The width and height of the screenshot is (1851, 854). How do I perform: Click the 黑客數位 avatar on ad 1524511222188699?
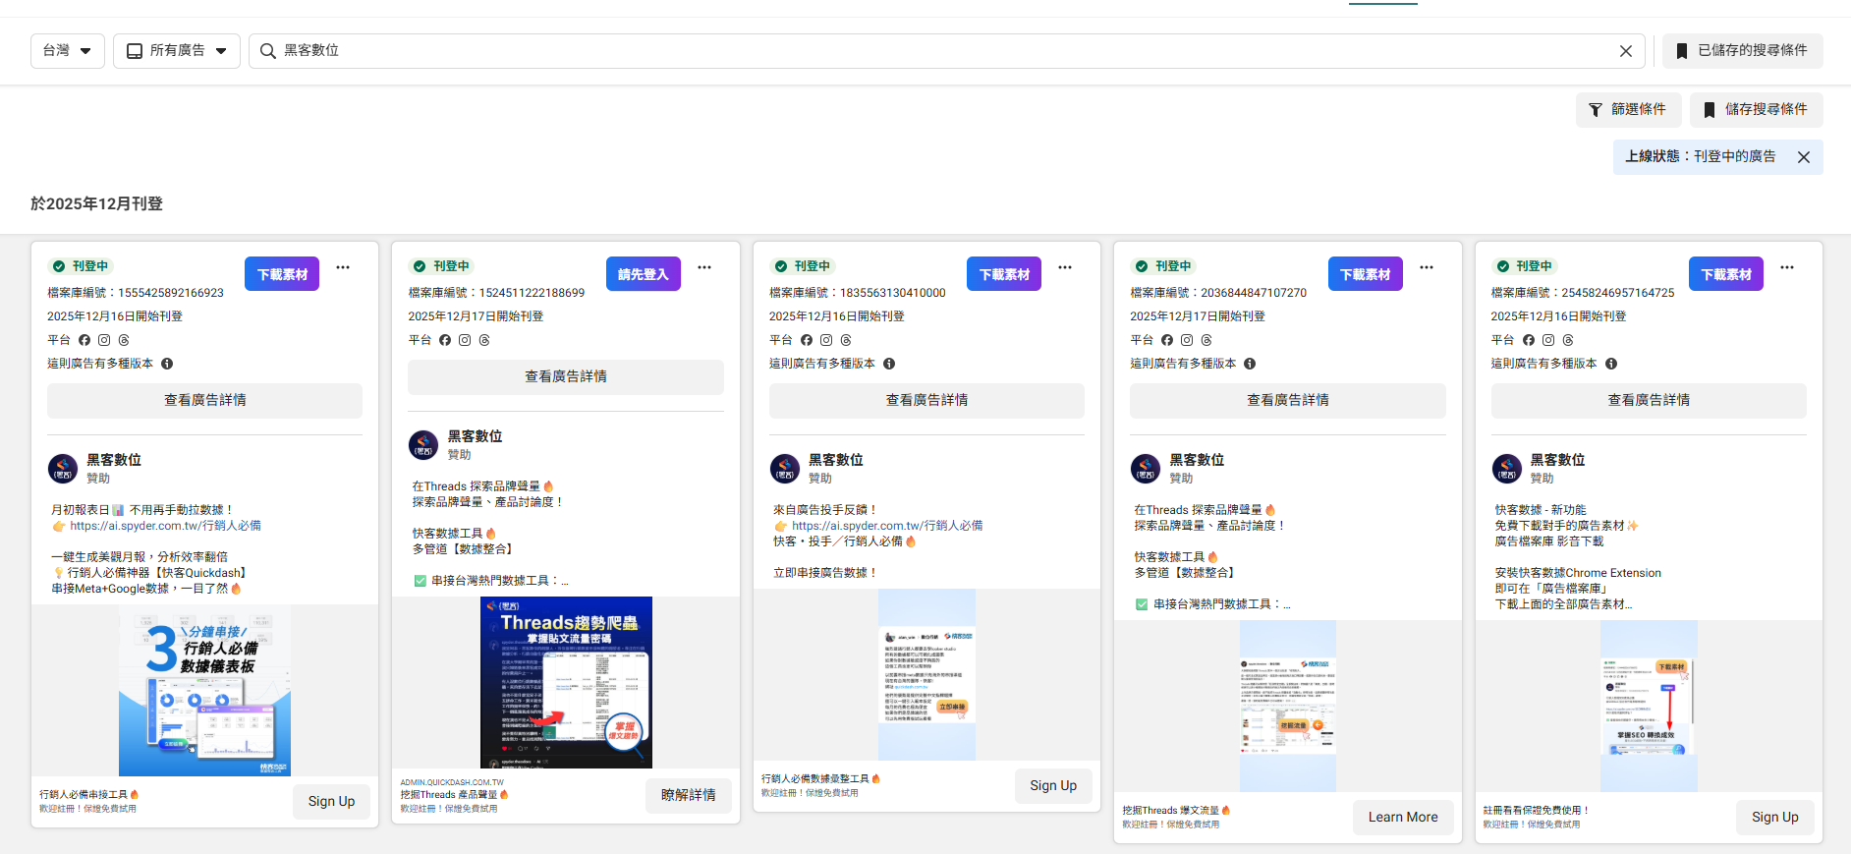[x=423, y=445]
